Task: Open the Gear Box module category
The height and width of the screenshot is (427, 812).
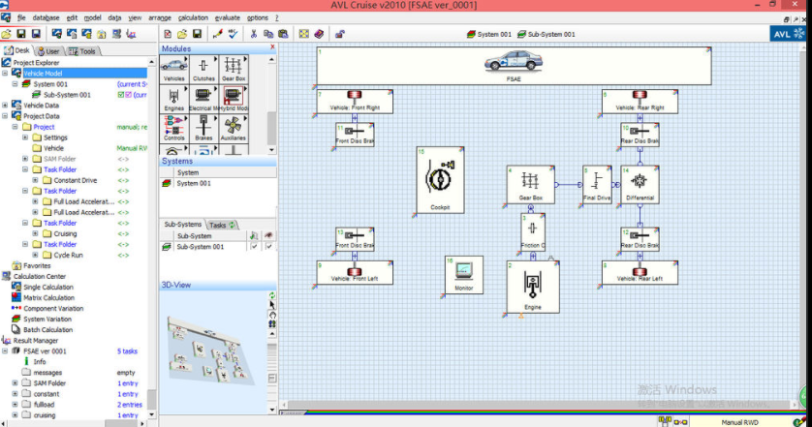Action: point(234,69)
